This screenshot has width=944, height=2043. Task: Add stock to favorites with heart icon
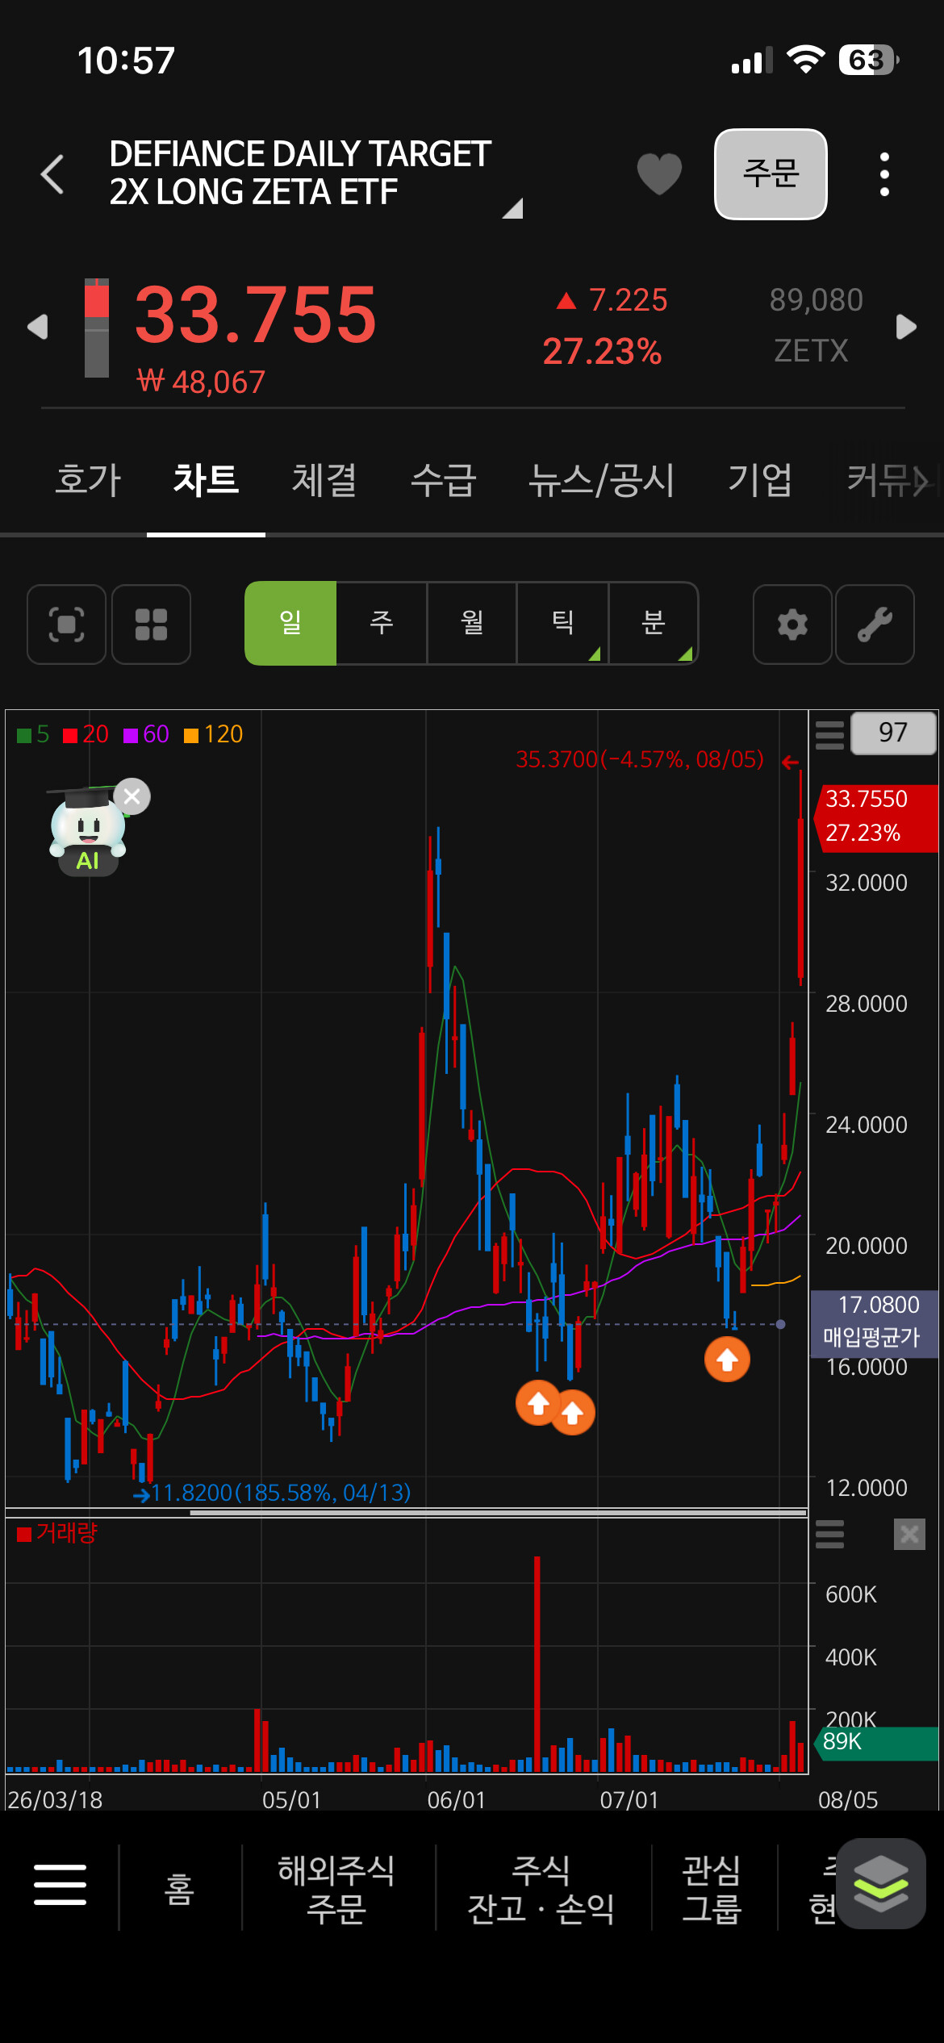[x=659, y=174]
